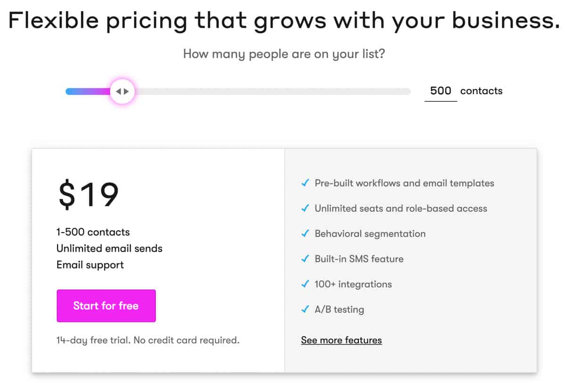Expand the See more features list
The width and height of the screenshot is (566, 383).
(341, 340)
